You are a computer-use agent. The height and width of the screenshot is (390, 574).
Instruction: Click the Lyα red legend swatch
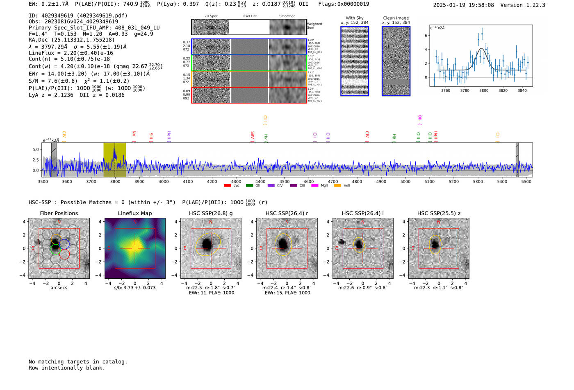[x=227, y=186]
